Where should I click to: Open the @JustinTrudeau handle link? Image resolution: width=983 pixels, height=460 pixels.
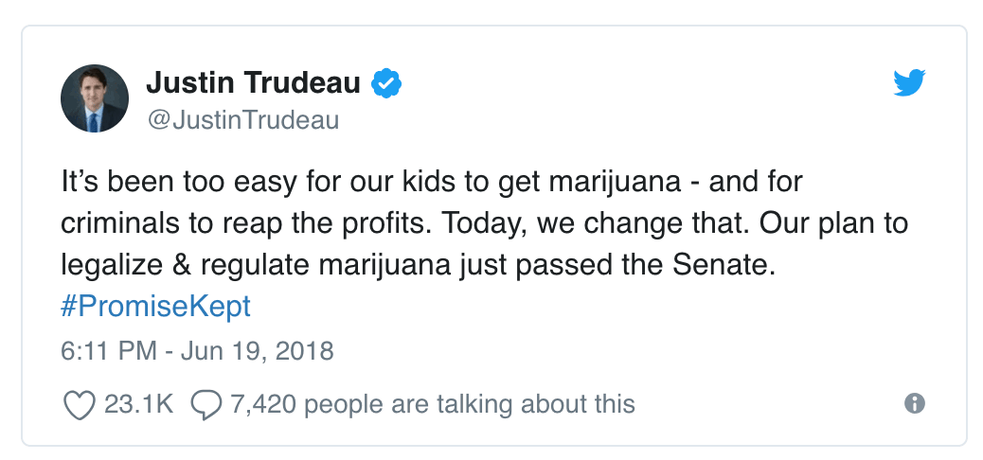pyautogui.click(x=242, y=119)
